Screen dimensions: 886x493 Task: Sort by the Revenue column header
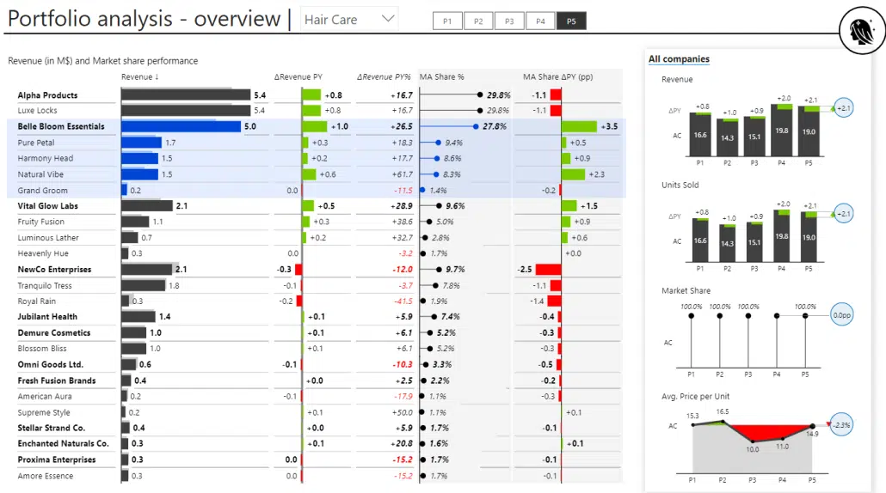pos(139,77)
